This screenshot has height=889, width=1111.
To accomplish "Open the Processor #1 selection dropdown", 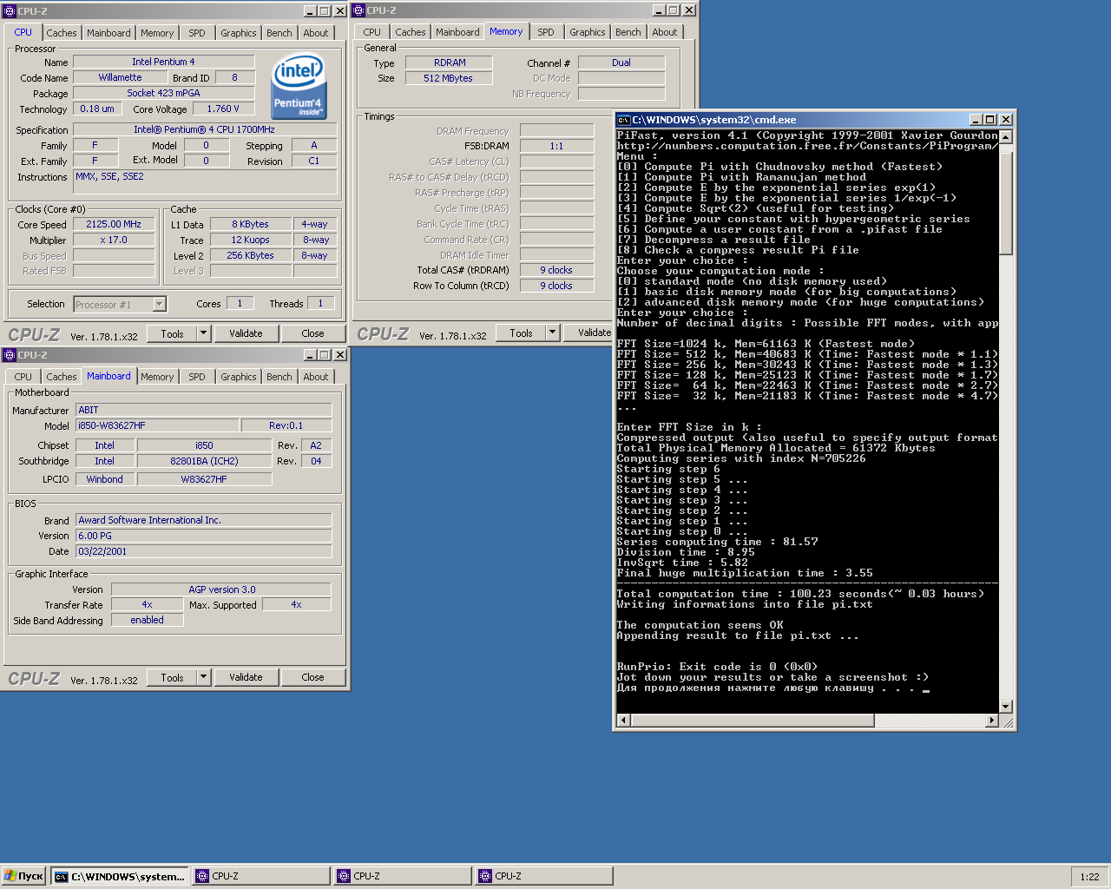I will pos(159,304).
